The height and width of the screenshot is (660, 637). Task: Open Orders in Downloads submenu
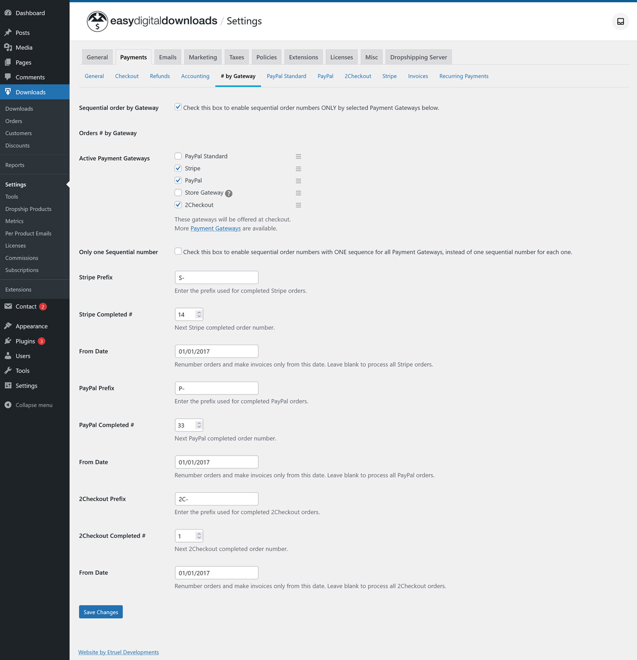coord(14,121)
